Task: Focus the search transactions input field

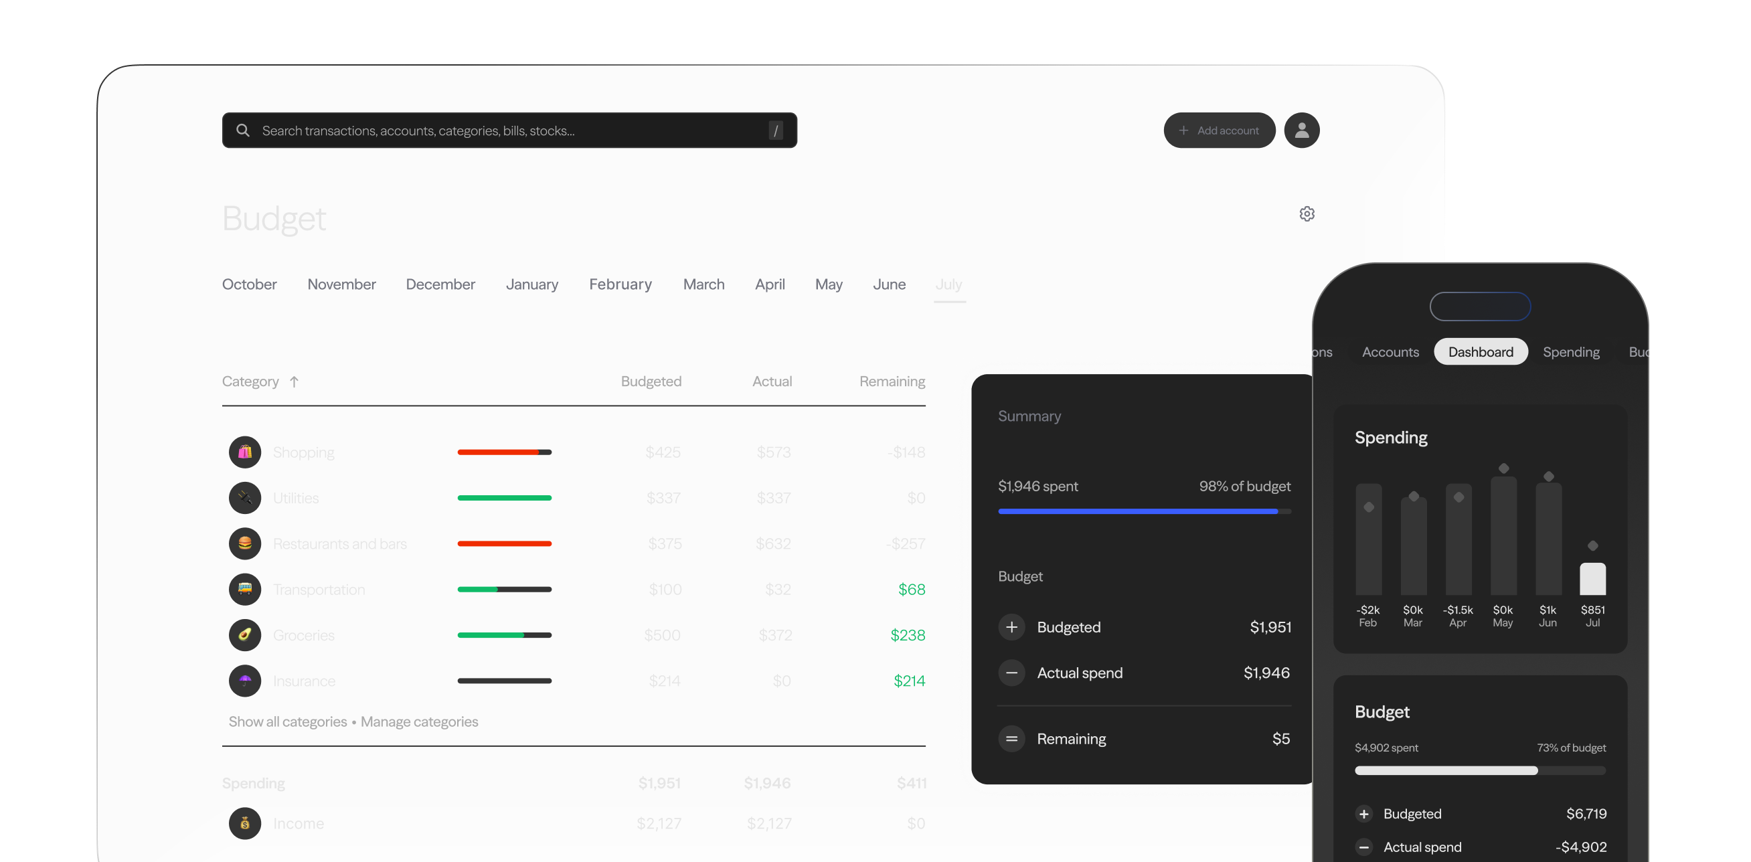Action: tap(510, 131)
